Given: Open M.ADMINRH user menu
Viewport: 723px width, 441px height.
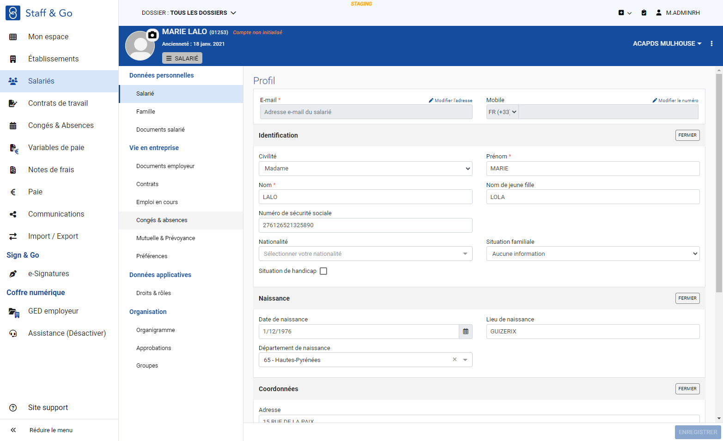Looking at the screenshot, I should 678,13.
